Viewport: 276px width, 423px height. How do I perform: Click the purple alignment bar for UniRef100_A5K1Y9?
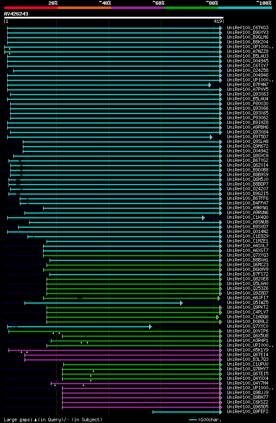point(115,351)
